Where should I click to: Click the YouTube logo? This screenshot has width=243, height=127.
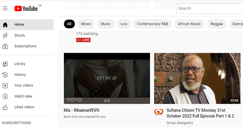(26, 8)
